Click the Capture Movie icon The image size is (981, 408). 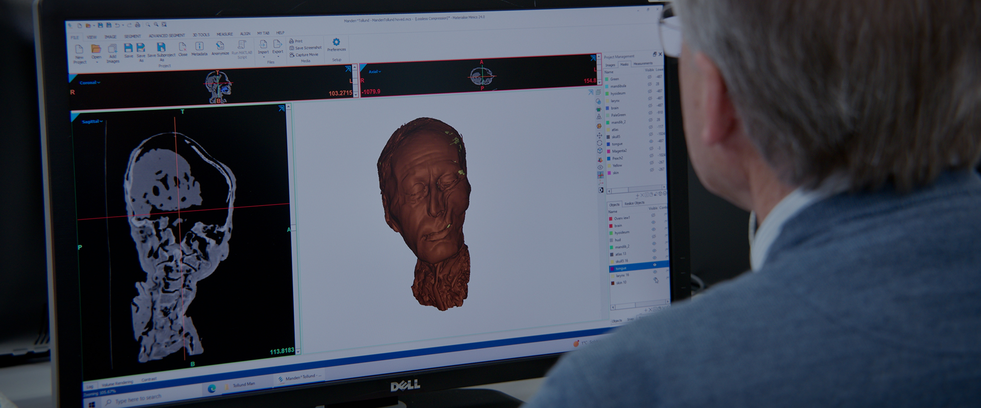[292, 55]
